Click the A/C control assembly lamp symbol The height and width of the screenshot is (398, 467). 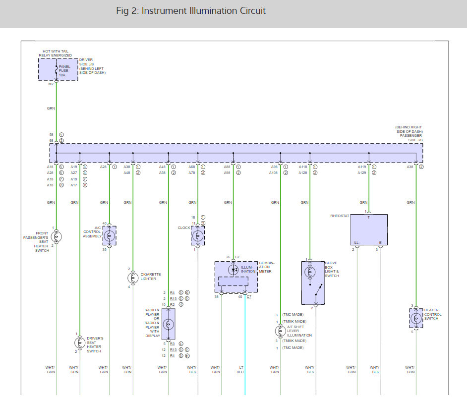coord(109,236)
